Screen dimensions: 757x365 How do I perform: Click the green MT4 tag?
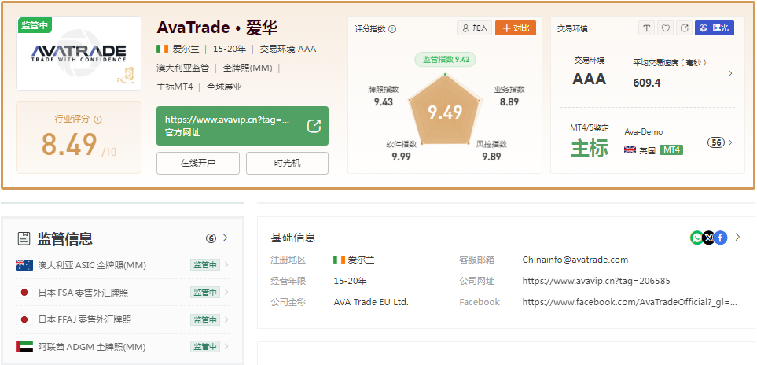(671, 149)
